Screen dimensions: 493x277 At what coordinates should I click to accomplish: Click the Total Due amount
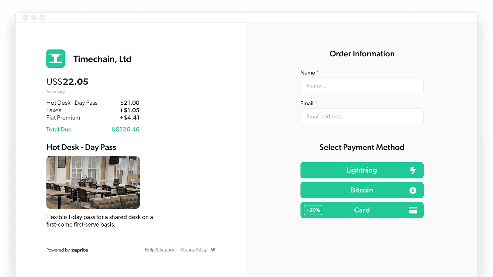point(59,129)
